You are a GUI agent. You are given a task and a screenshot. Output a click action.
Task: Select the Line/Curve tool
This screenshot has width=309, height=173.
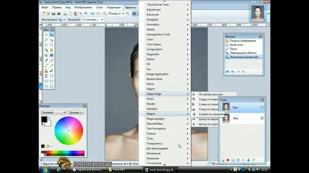coord(52,76)
